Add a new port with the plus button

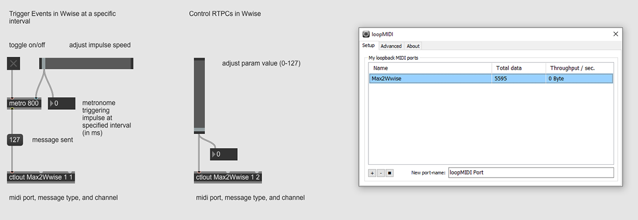click(372, 173)
